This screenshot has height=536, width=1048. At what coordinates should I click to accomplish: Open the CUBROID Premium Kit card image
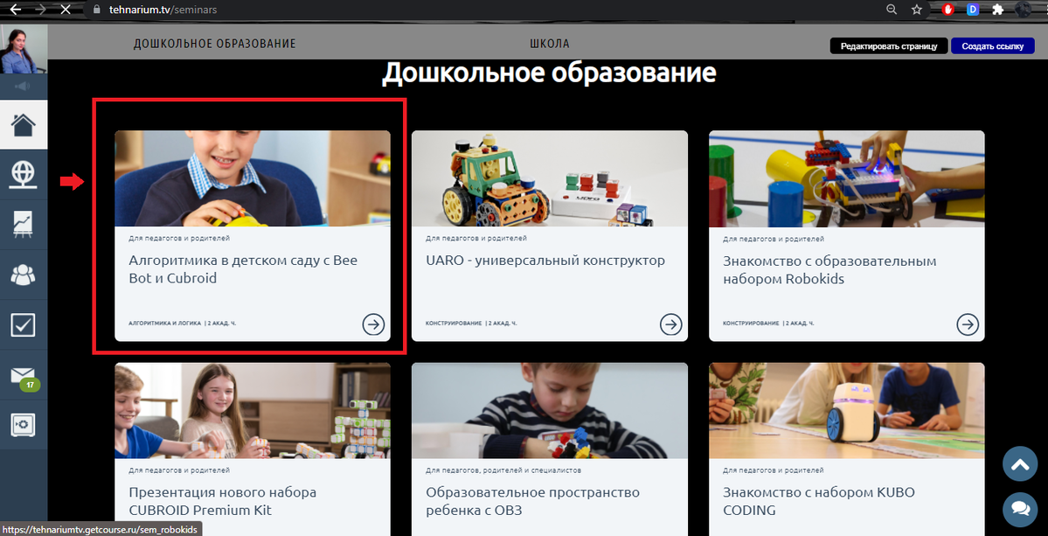pyautogui.click(x=253, y=410)
